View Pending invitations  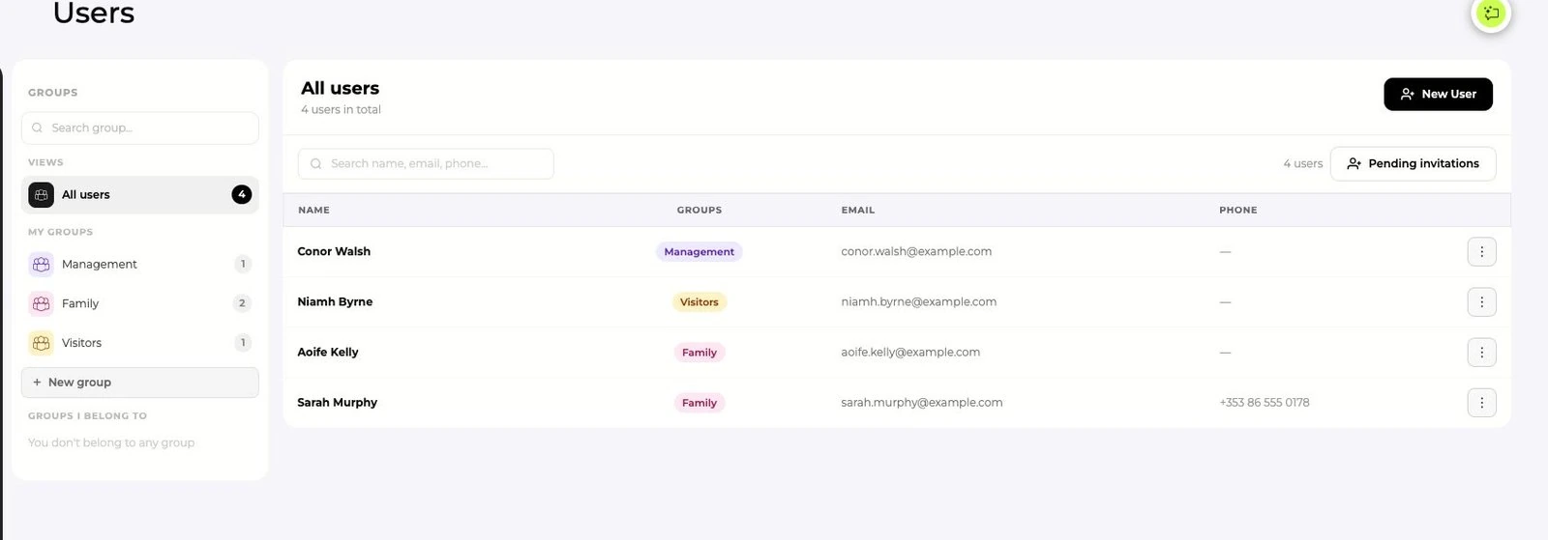tap(1413, 164)
